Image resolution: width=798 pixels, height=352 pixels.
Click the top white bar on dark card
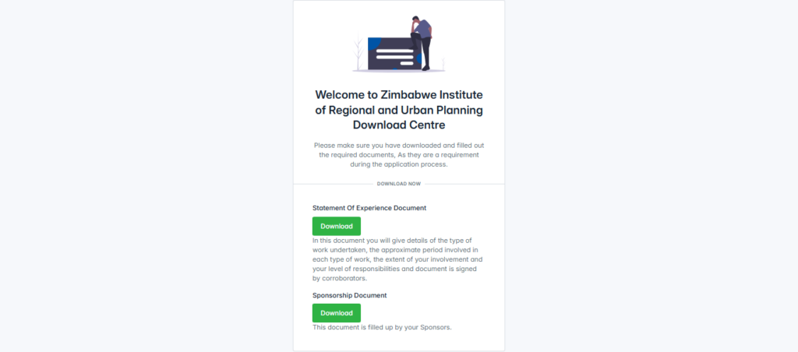point(394,51)
